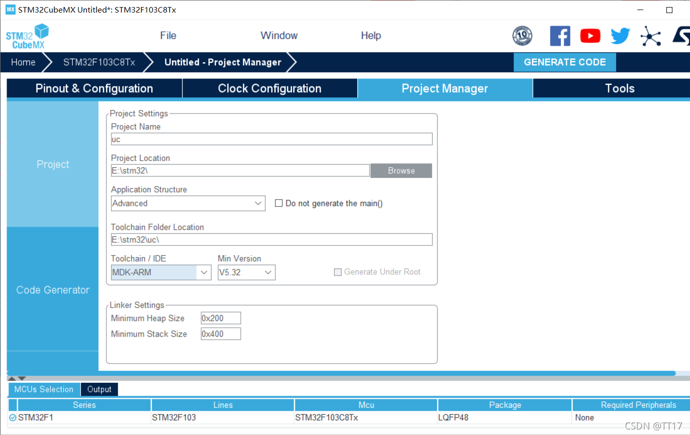The width and height of the screenshot is (690, 435).
Task: Sort by Lines column header
Action: click(x=223, y=405)
